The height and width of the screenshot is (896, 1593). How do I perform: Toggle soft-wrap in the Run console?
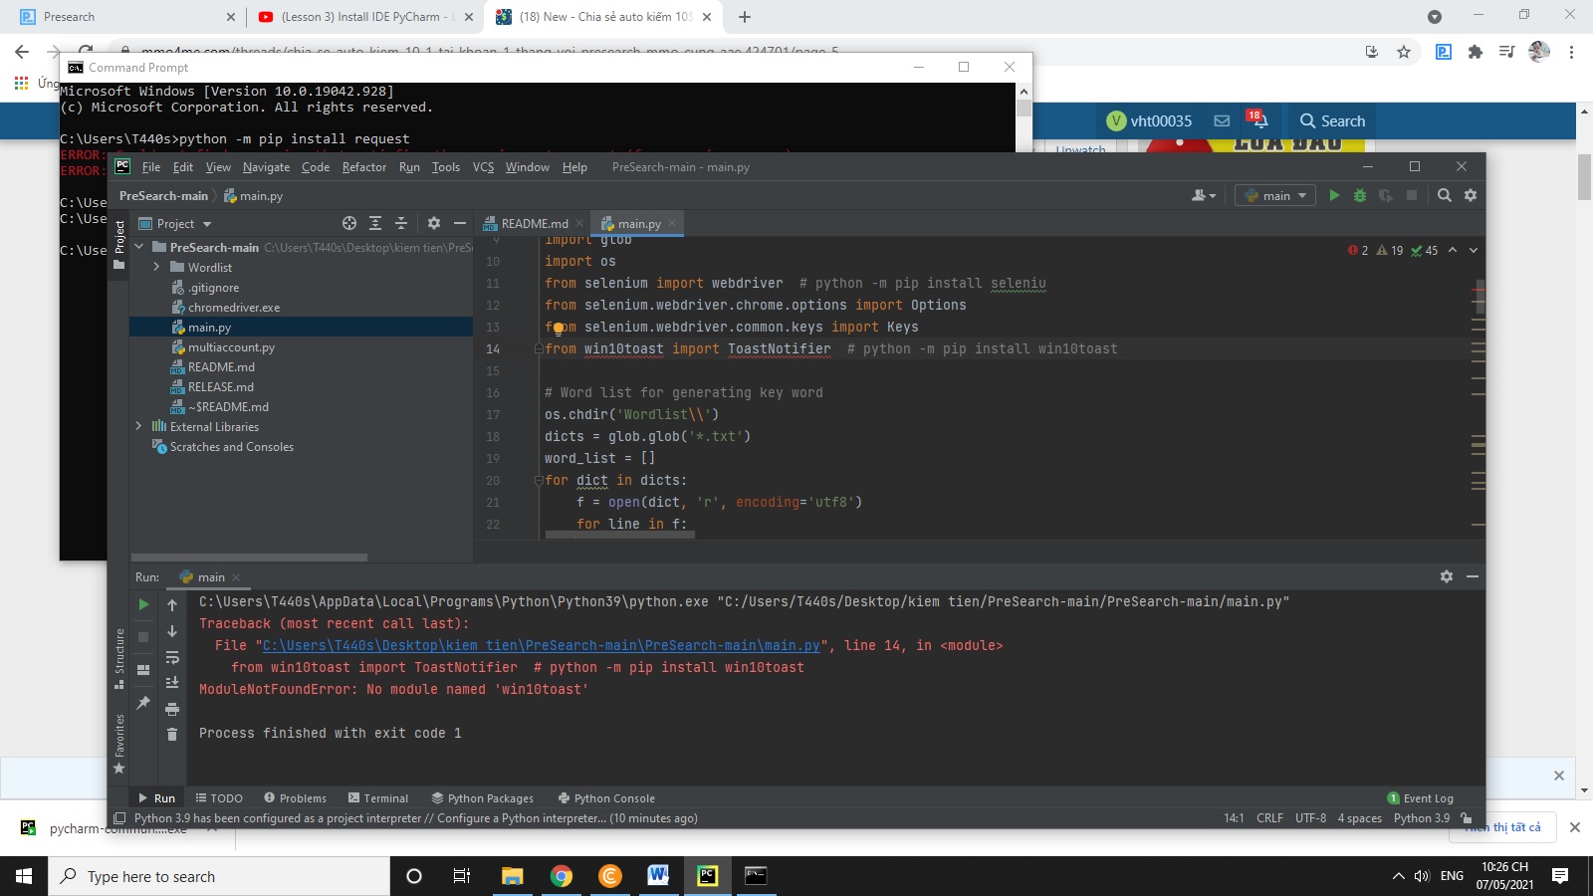pyautogui.click(x=172, y=657)
